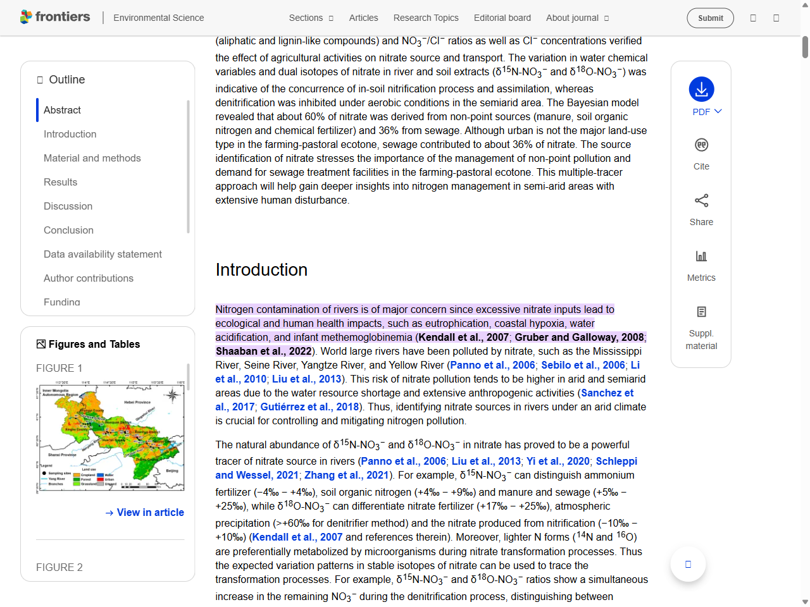Image resolution: width=810 pixels, height=607 pixels.
Task: Select Abstract in the outline
Action: pyautogui.click(x=62, y=110)
